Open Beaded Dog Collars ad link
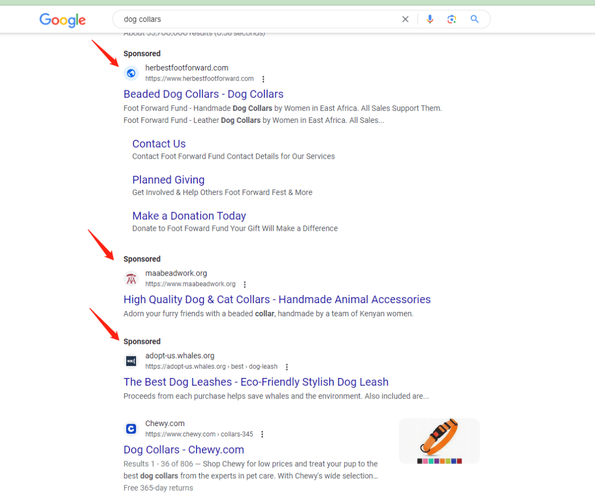 pyautogui.click(x=203, y=94)
